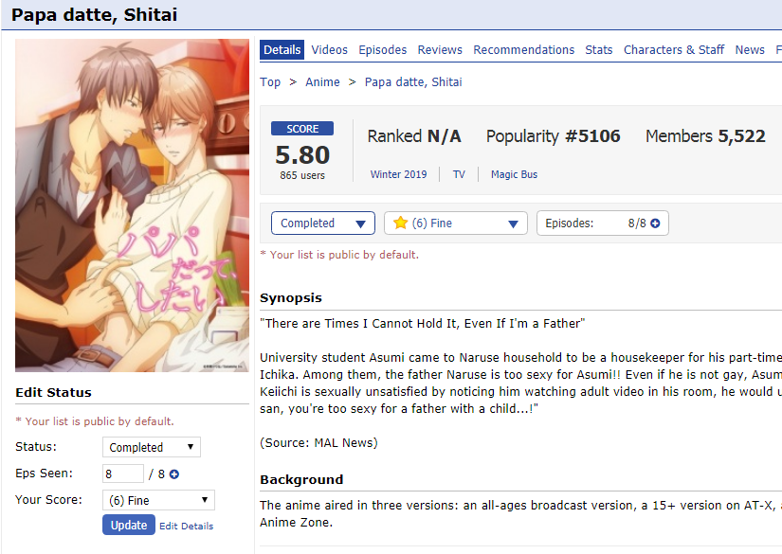Click the Magic Bus studio link
This screenshot has height=554, width=782.
click(x=514, y=174)
